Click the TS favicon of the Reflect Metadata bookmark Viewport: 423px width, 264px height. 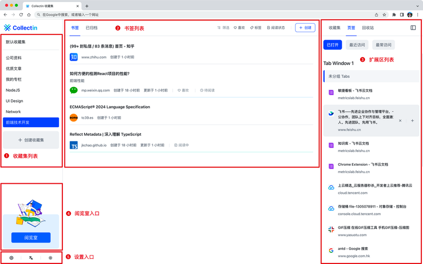pyautogui.click(x=73, y=145)
